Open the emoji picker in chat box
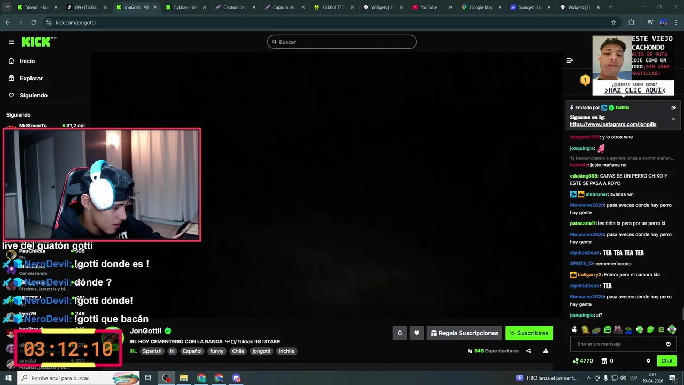684x385 pixels. pos(668,344)
